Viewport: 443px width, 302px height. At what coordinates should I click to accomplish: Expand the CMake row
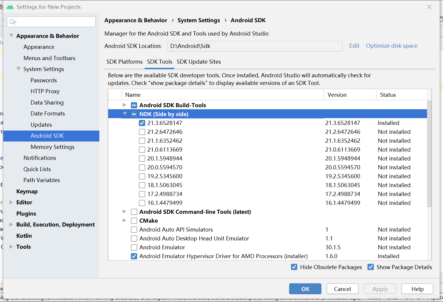[125, 220]
